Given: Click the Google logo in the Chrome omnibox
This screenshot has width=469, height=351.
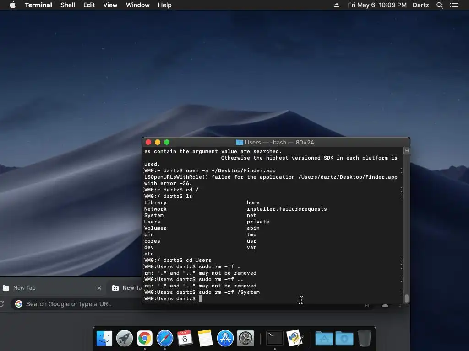Looking at the screenshot, I should [x=19, y=304].
